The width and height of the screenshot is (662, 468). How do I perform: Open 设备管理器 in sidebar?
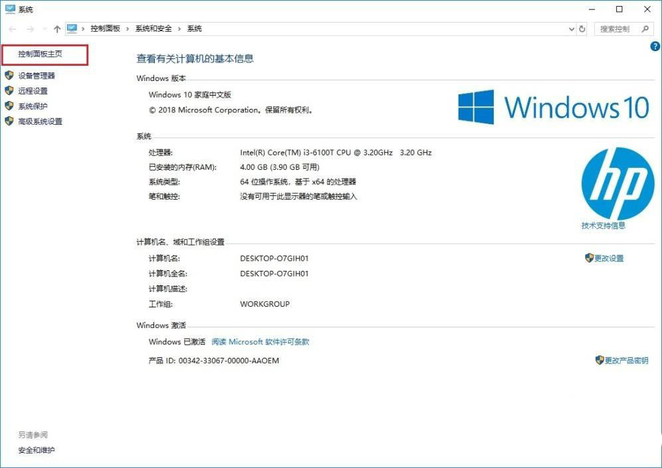[37, 76]
